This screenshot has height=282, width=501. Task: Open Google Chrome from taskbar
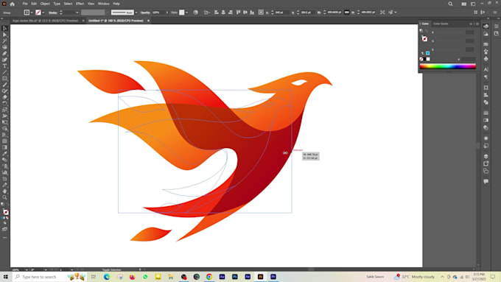tap(209, 277)
